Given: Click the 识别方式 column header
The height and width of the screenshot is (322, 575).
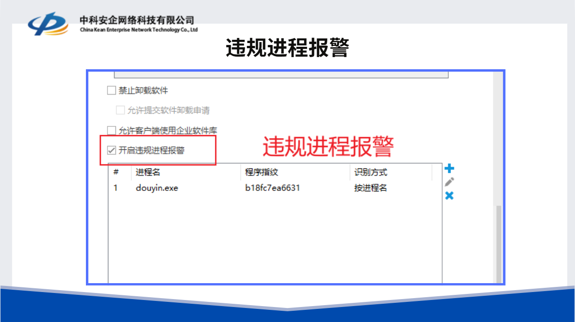Looking at the screenshot, I should tap(370, 172).
